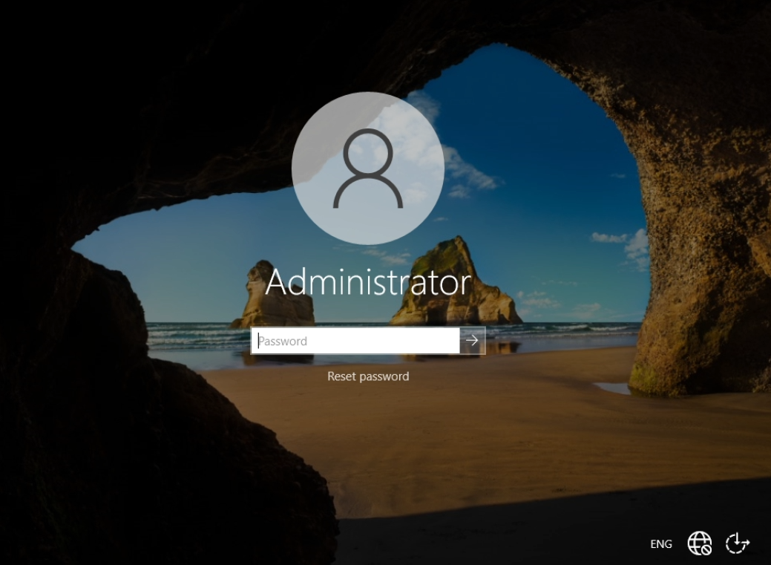
Task: Open the ENG input language switcher
Action: click(x=660, y=544)
